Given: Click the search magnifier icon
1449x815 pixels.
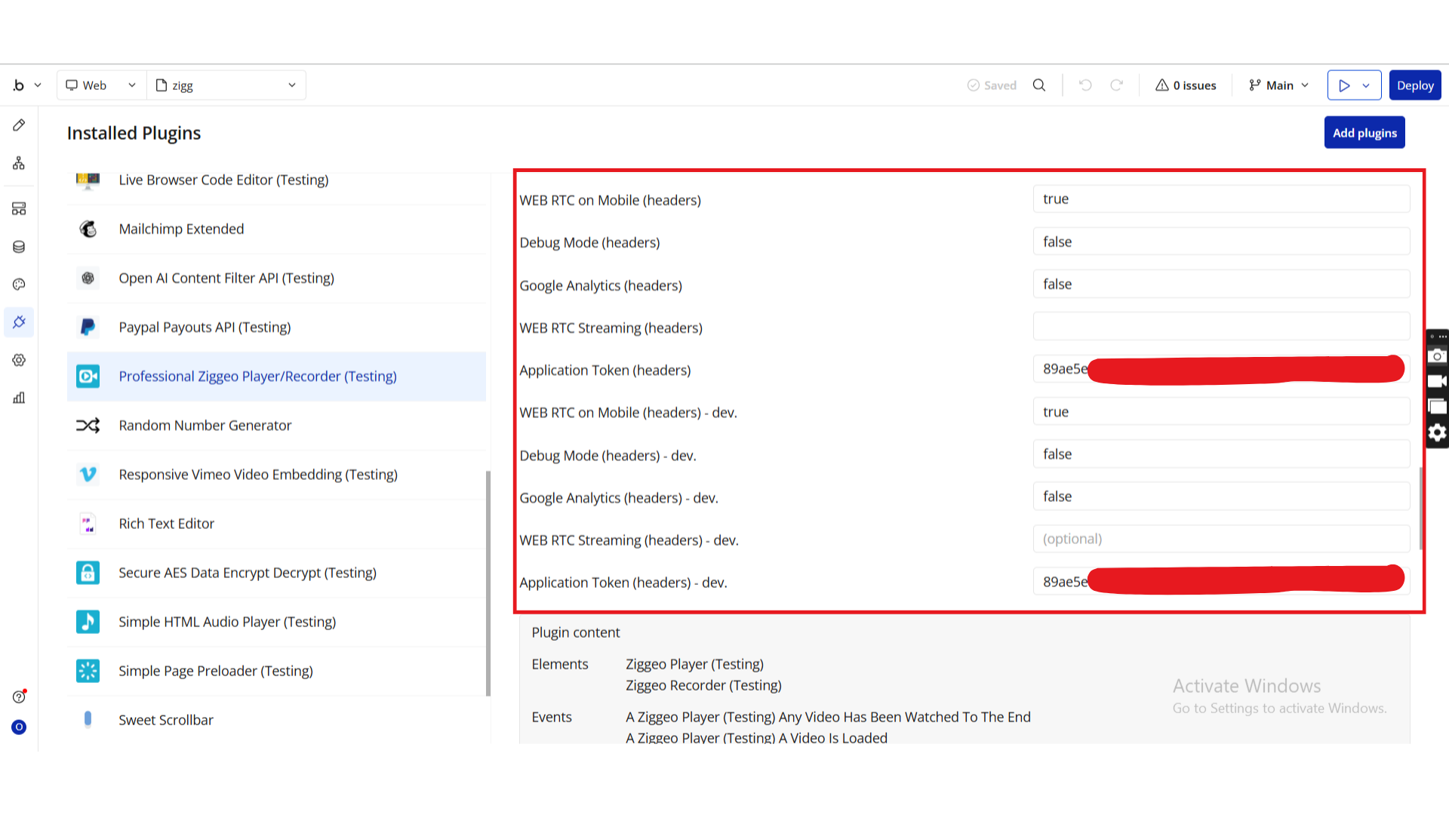Looking at the screenshot, I should (x=1039, y=85).
